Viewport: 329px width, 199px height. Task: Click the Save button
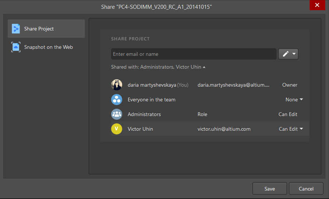(x=270, y=189)
